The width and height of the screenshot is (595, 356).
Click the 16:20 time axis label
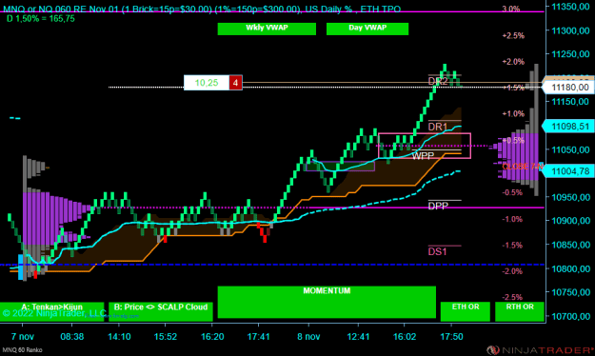(212, 337)
